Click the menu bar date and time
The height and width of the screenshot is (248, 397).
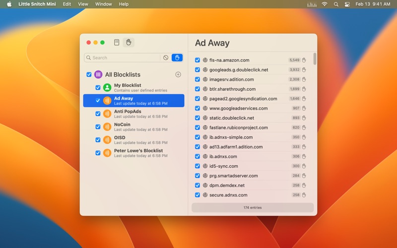[373, 4]
